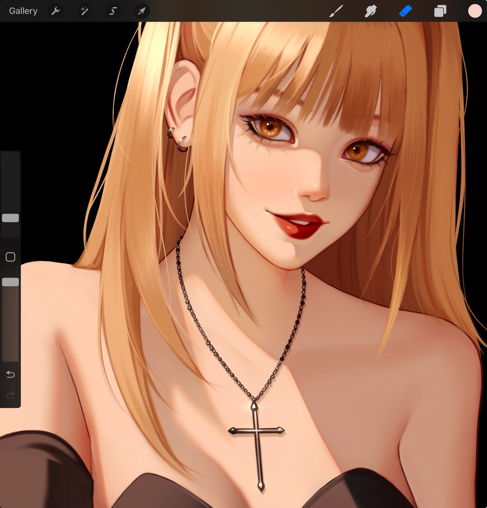487x508 pixels.
Task: Select the Eraser tool
Action: [405, 11]
